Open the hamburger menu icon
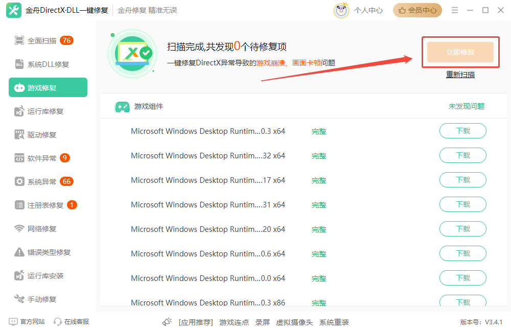Viewport: 511px width, 332px height. pos(455,10)
